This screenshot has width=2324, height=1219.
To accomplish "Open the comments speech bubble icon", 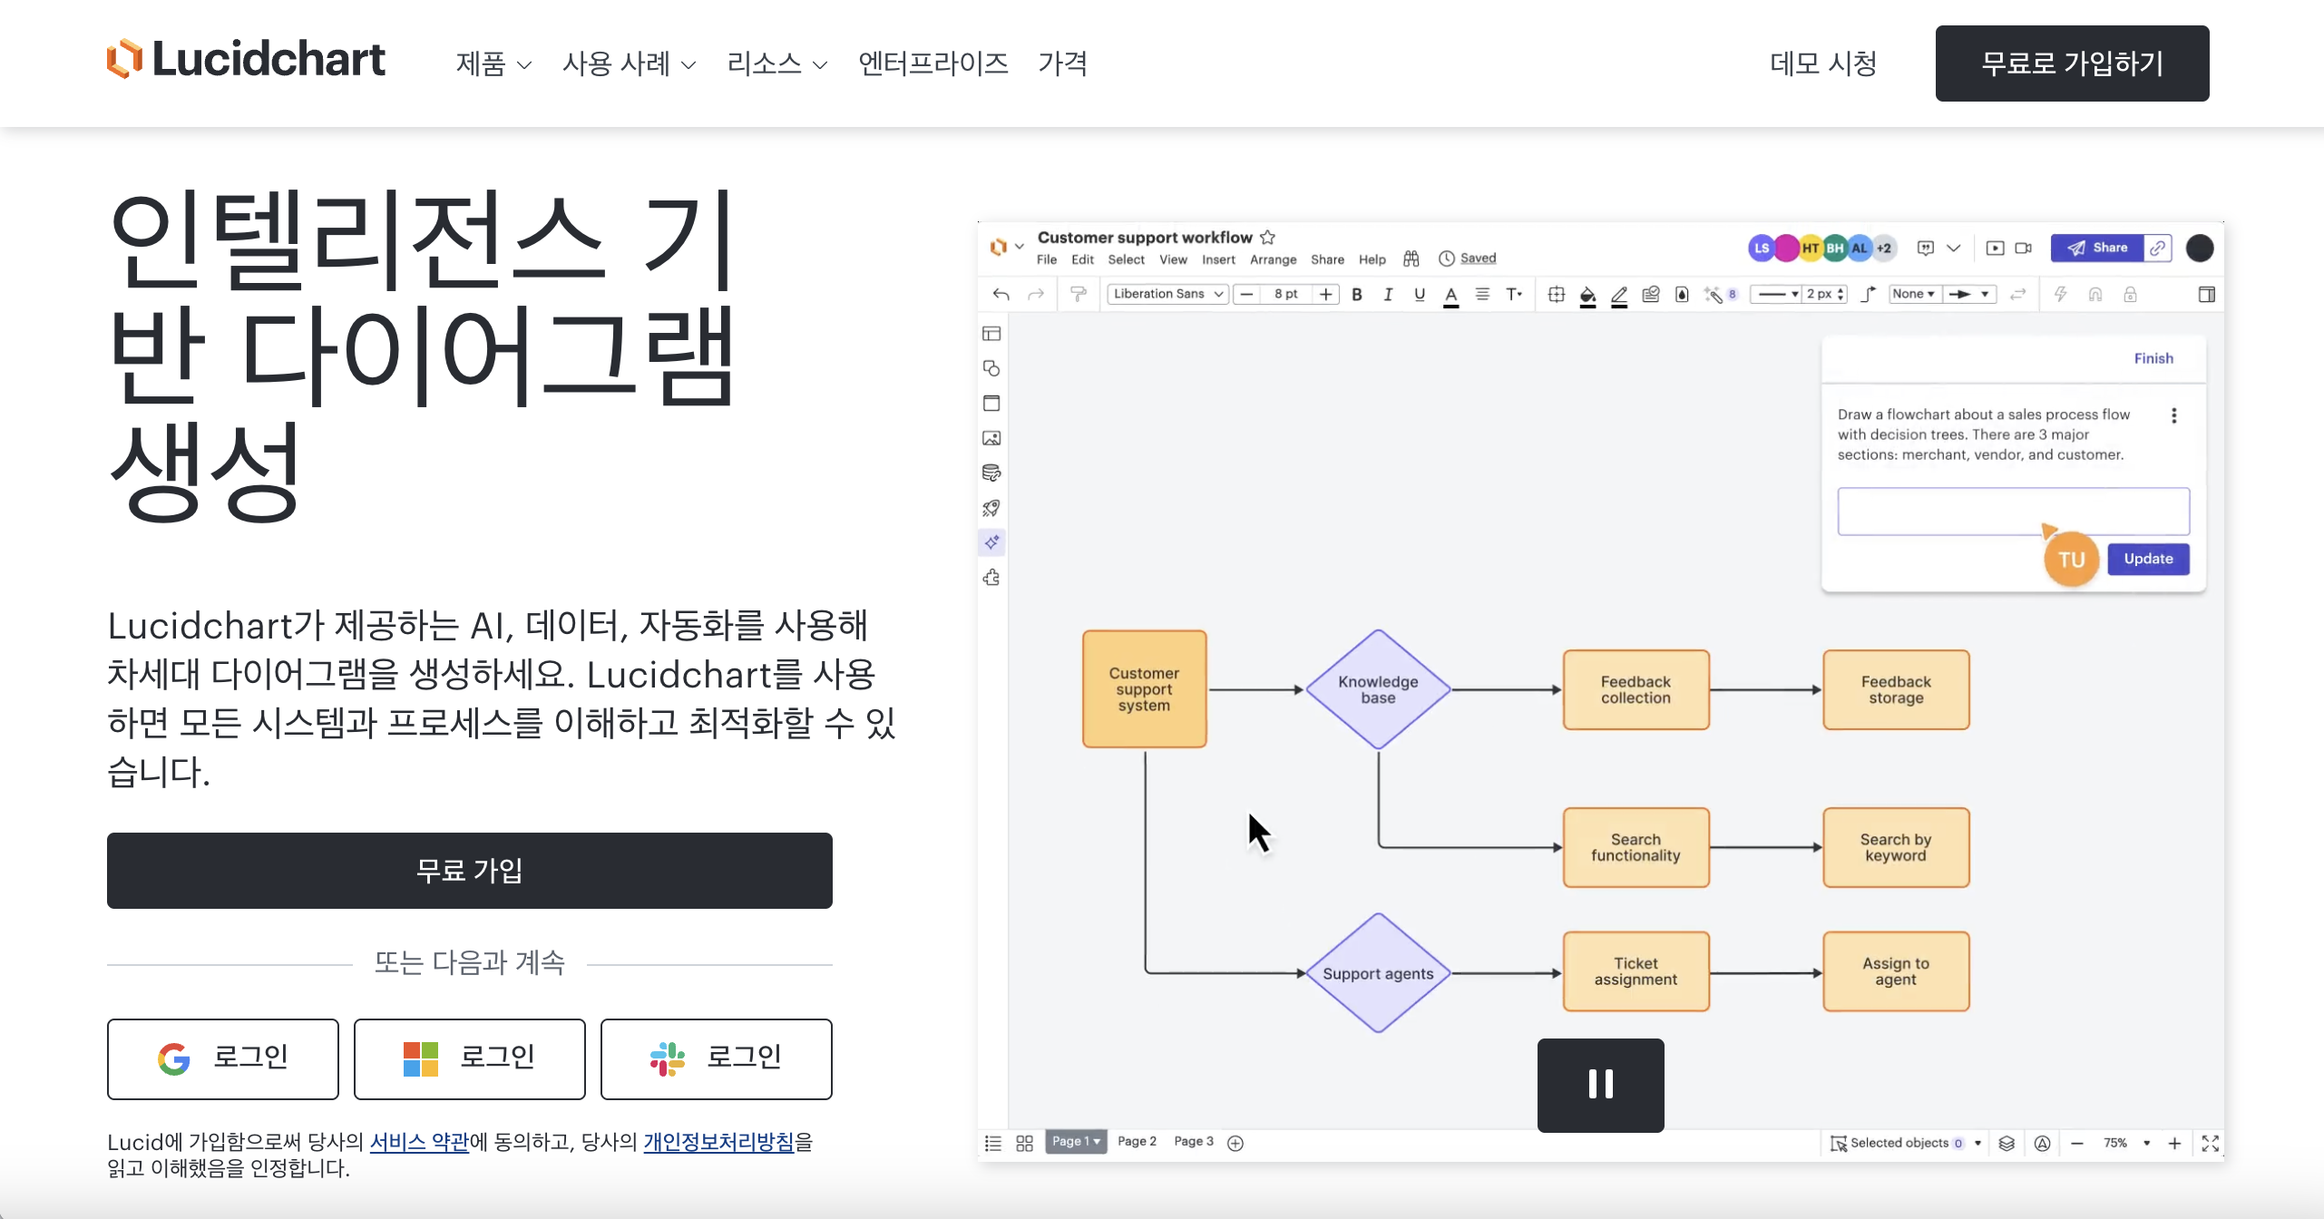I will [x=1926, y=248].
